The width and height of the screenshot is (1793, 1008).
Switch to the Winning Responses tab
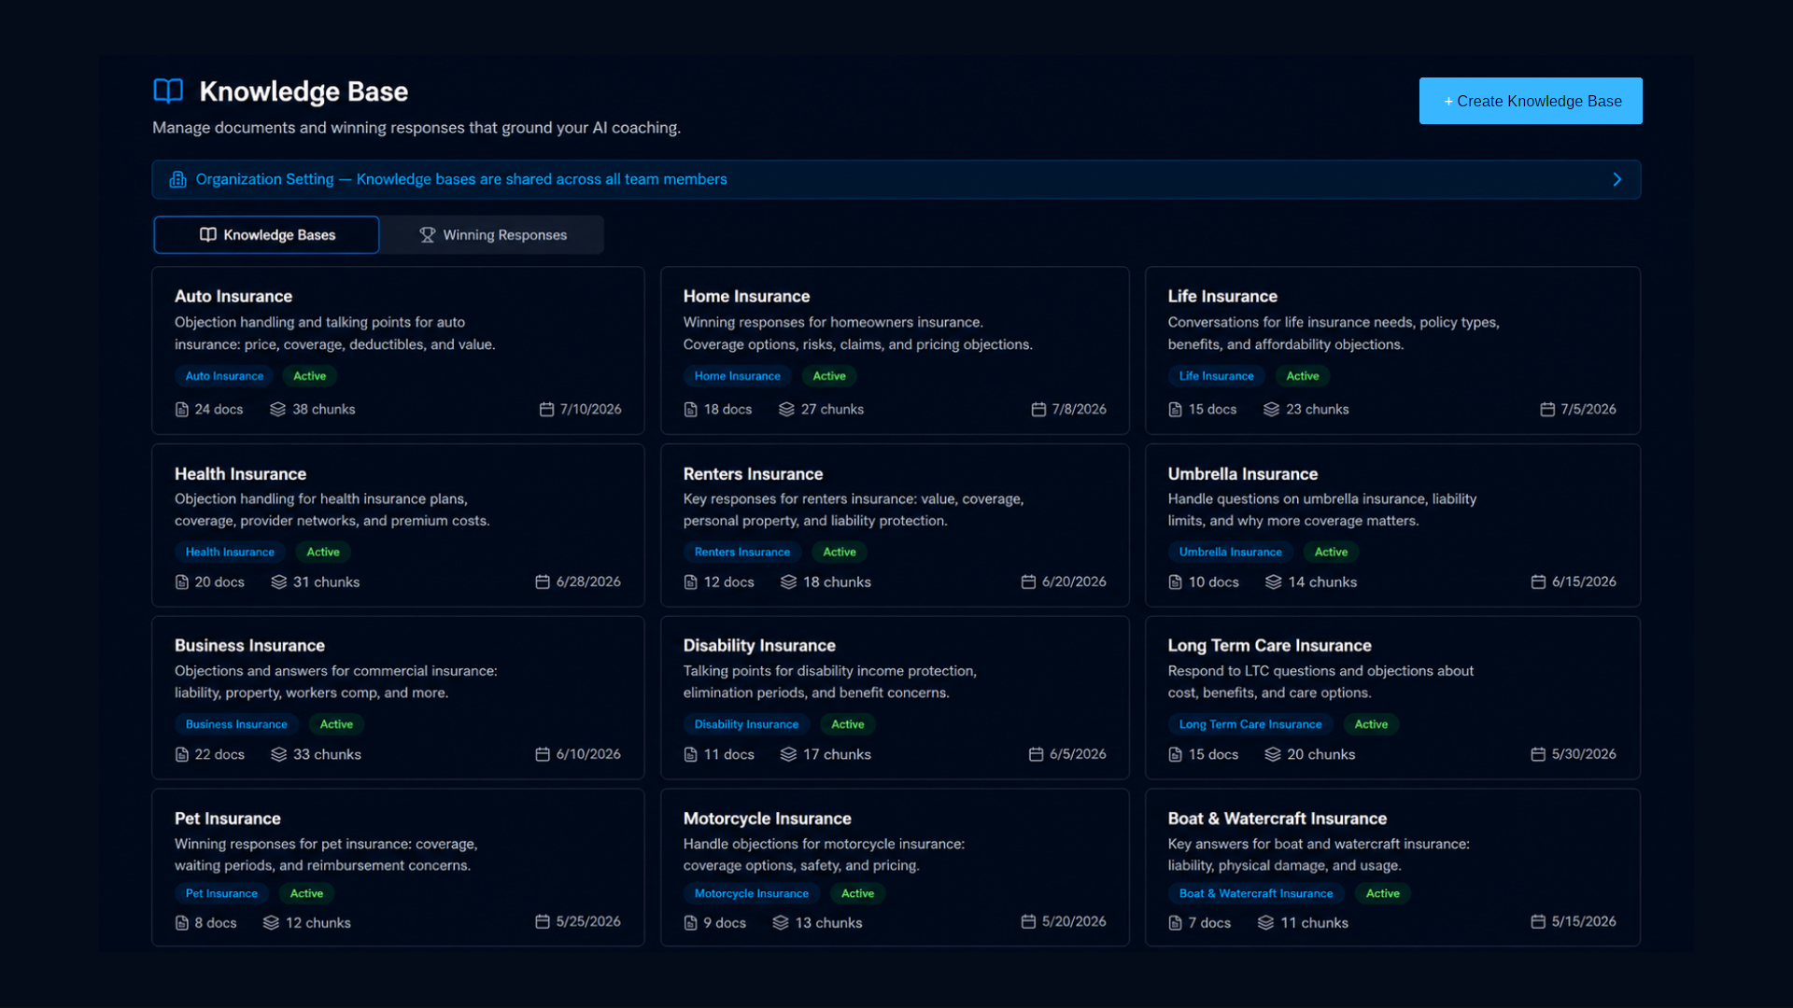click(x=492, y=235)
